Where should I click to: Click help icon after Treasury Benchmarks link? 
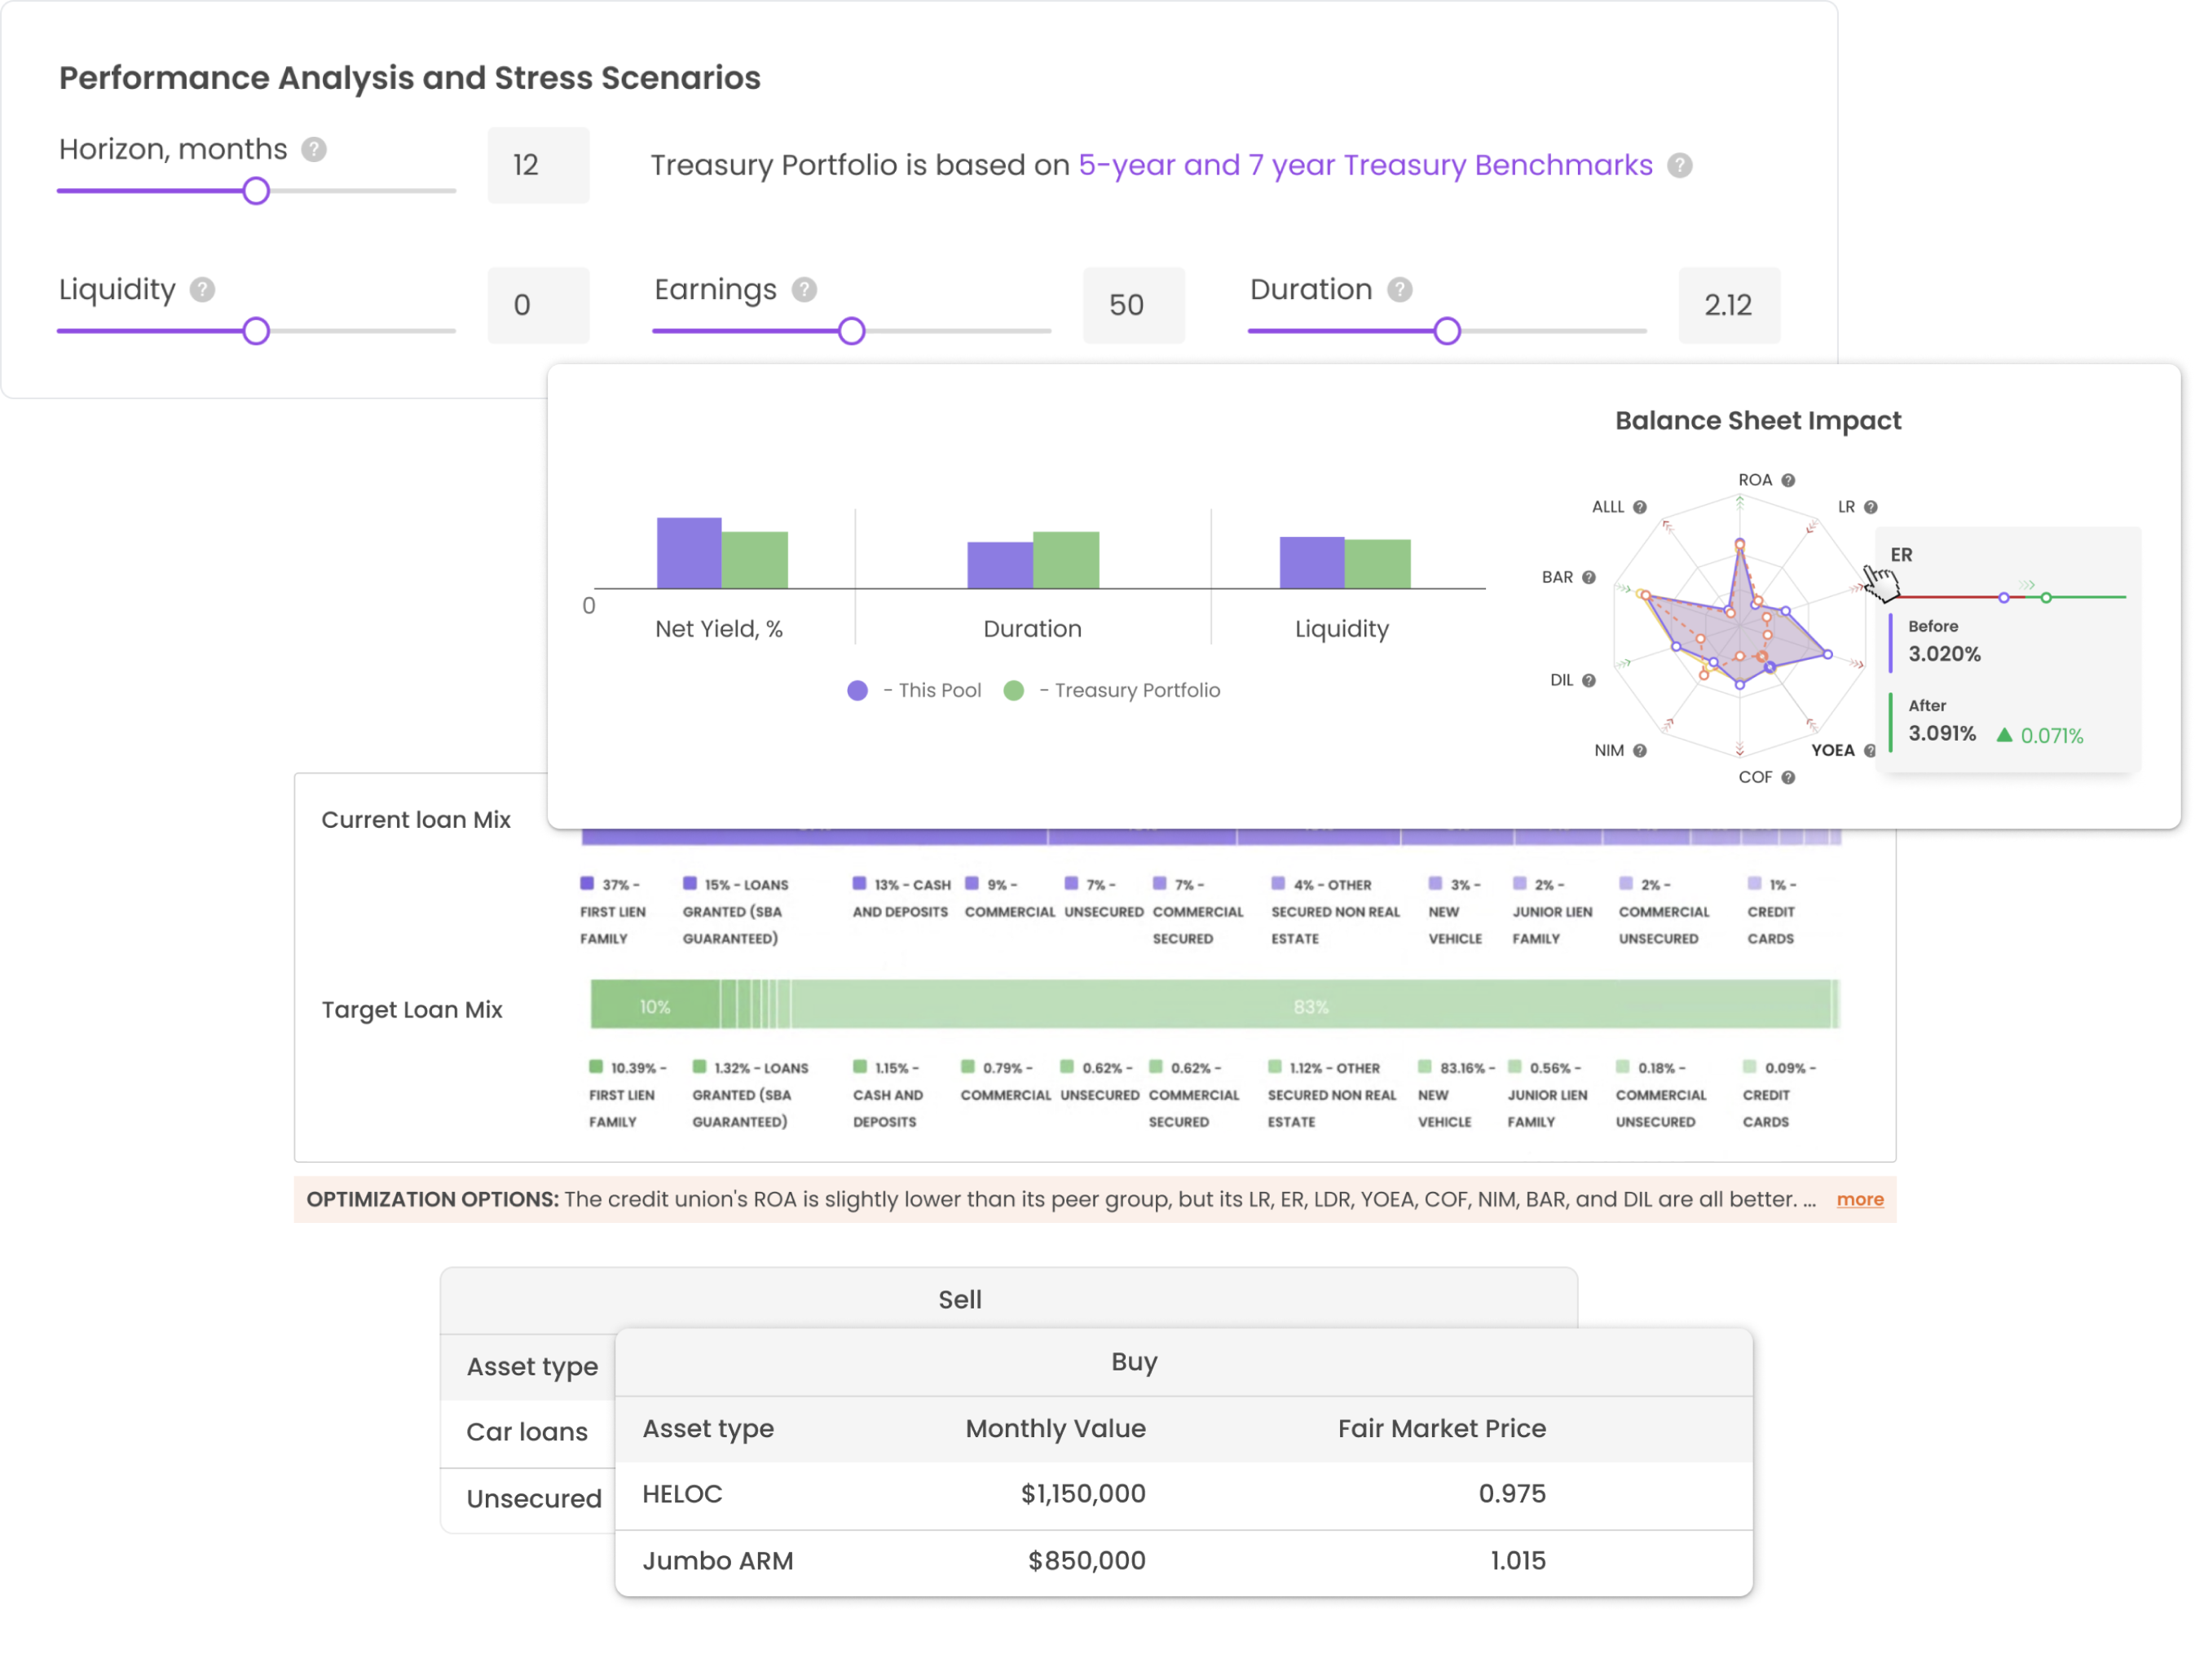coord(1680,166)
